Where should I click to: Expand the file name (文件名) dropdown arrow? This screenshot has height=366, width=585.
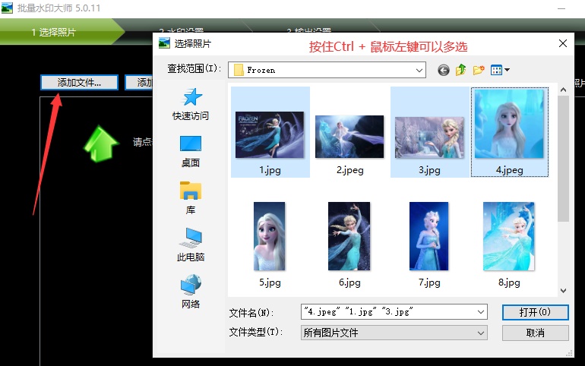(x=481, y=312)
